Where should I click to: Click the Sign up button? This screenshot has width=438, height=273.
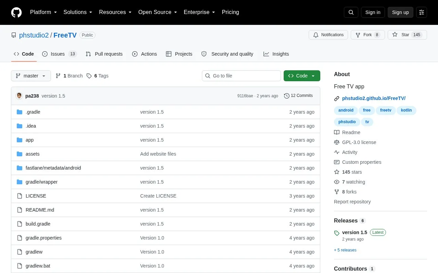[400, 12]
